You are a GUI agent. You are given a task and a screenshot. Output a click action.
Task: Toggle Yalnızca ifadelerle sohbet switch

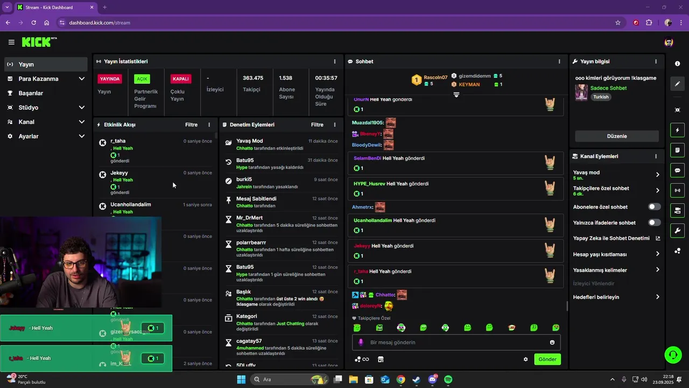(655, 223)
